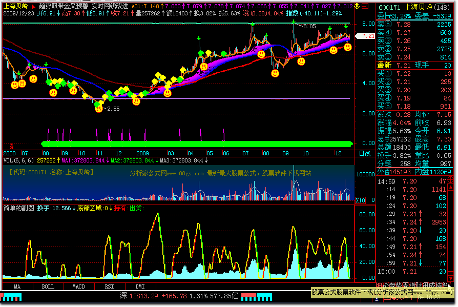Click the 深 index figure in status bar
458x307 pixels.
[123, 296]
